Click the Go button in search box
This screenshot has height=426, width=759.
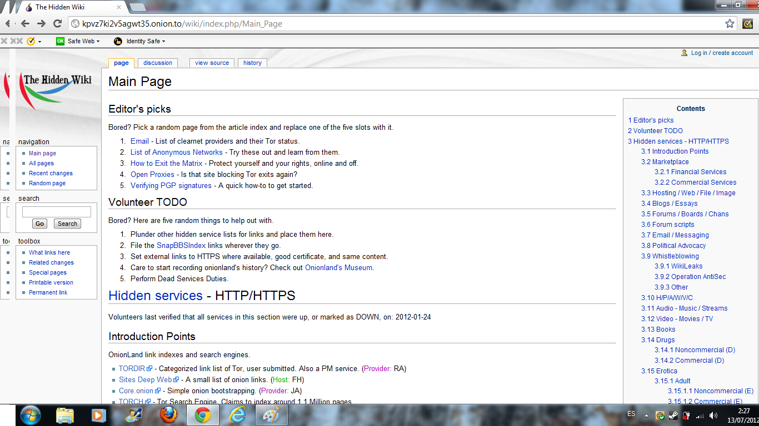(x=39, y=224)
